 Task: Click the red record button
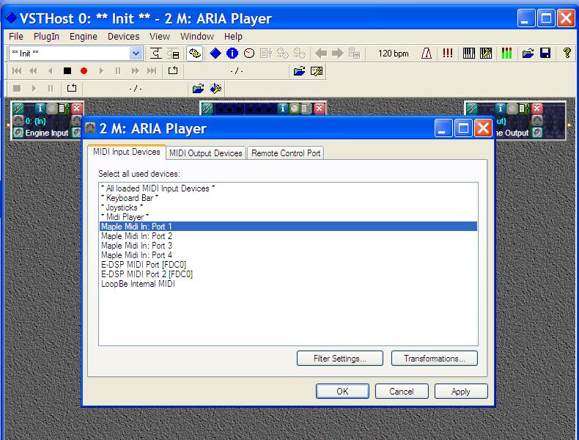click(84, 71)
